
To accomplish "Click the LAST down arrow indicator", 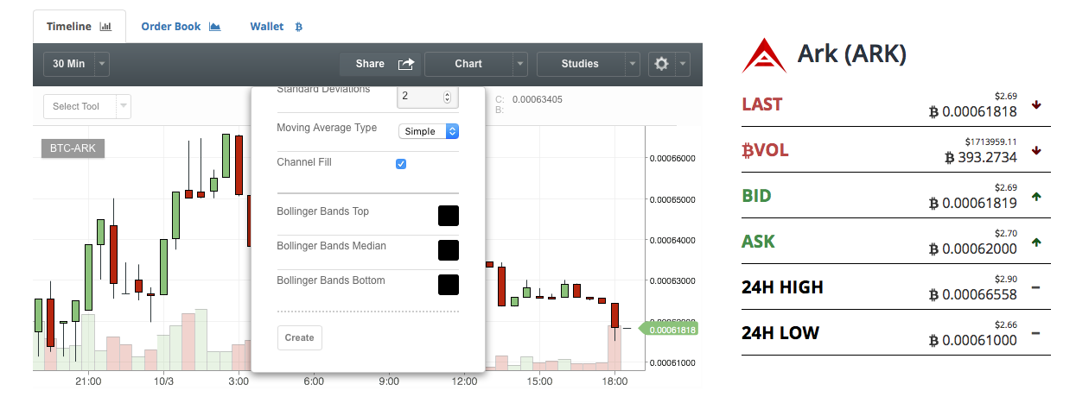I will (x=1036, y=104).
